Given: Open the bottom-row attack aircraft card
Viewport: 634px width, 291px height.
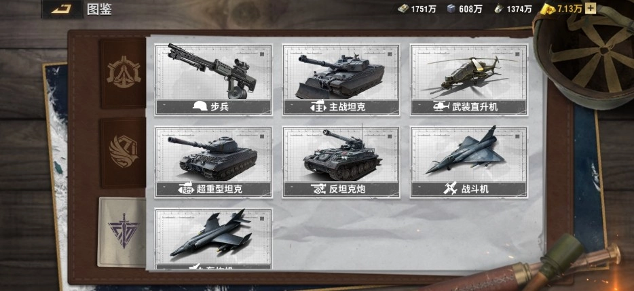Looking at the screenshot, I should pyautogui.click(x=214, y=239).
